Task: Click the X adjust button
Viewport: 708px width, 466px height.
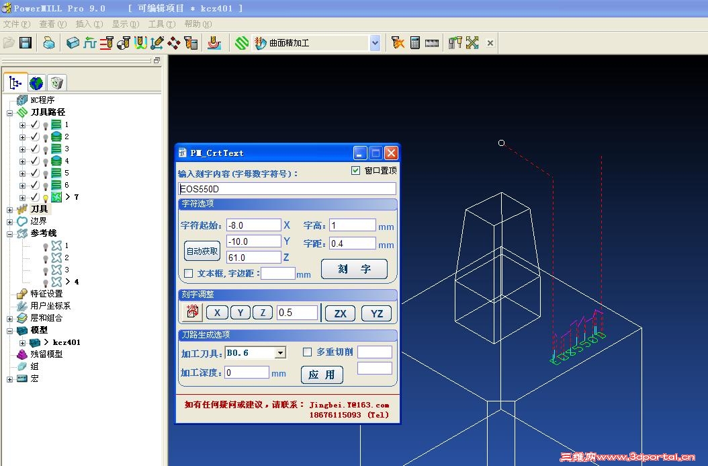Action: 217,313
